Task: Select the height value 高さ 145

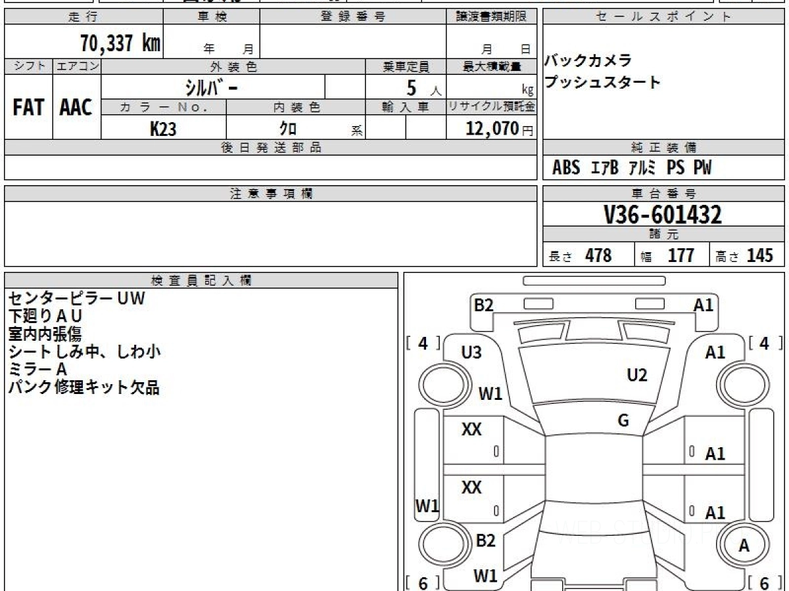Action: (x=744, y=255)
